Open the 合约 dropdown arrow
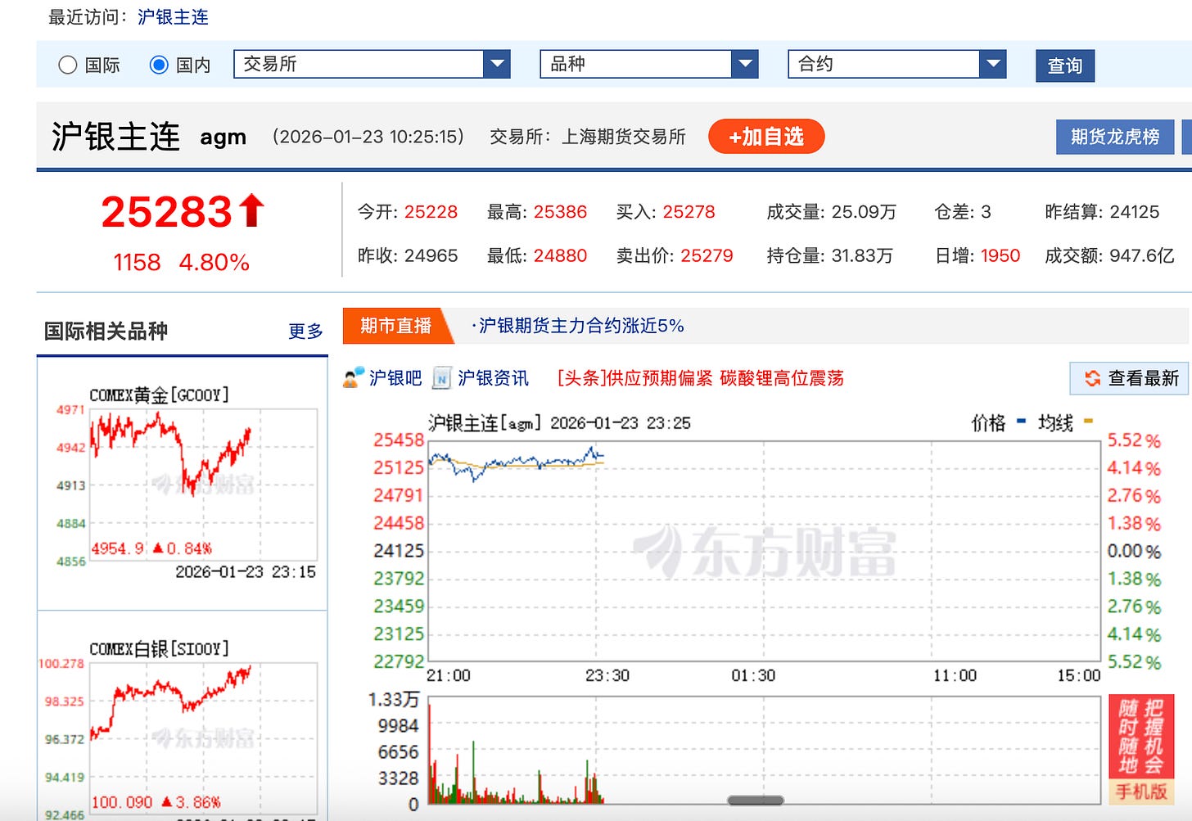Screen dimensions: 1192x821 click(x=992, y=64)
